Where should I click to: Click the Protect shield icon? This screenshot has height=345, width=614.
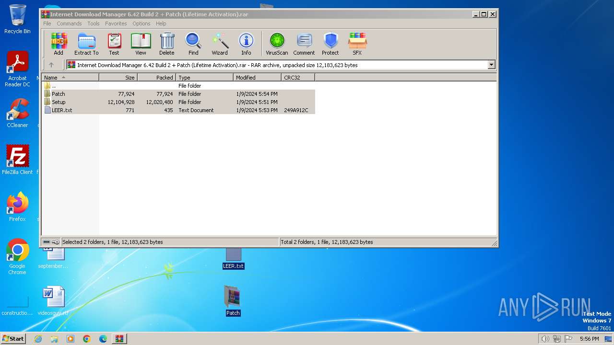tap(331, 44)
